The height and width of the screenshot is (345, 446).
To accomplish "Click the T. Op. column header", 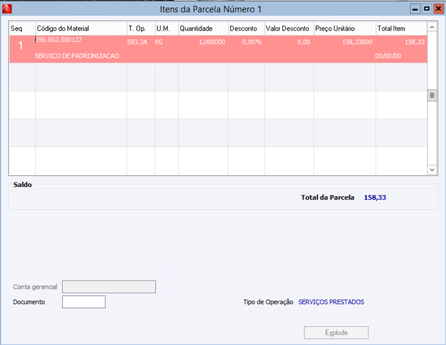I will [x=141, y=29].
